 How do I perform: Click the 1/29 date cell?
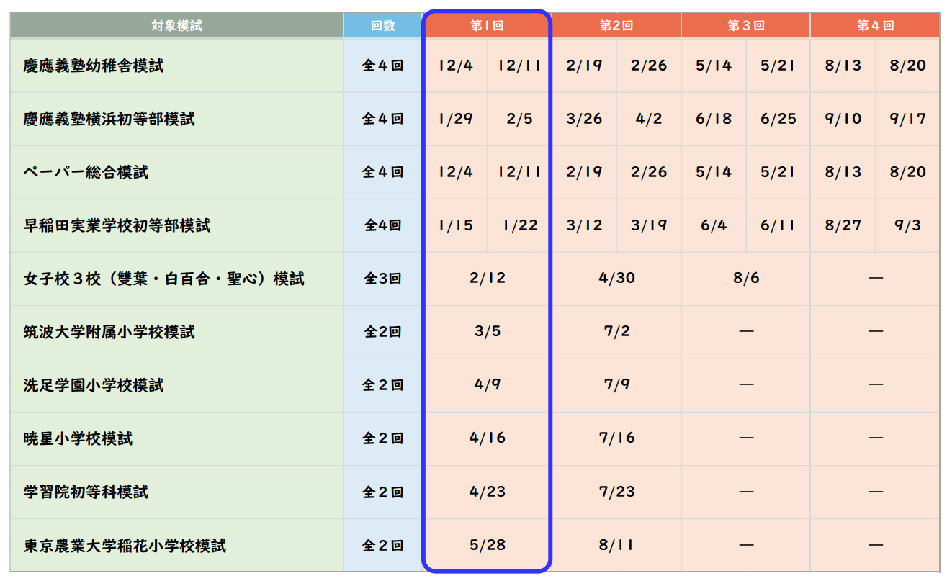click(x=455, y=119)
